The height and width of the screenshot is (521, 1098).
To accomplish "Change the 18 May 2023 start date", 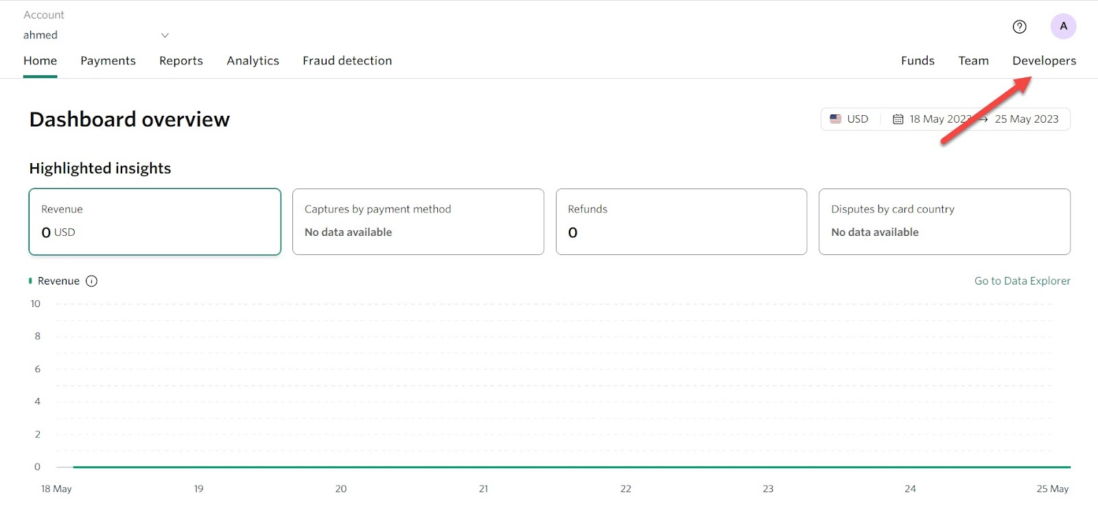I will (940, 119).
